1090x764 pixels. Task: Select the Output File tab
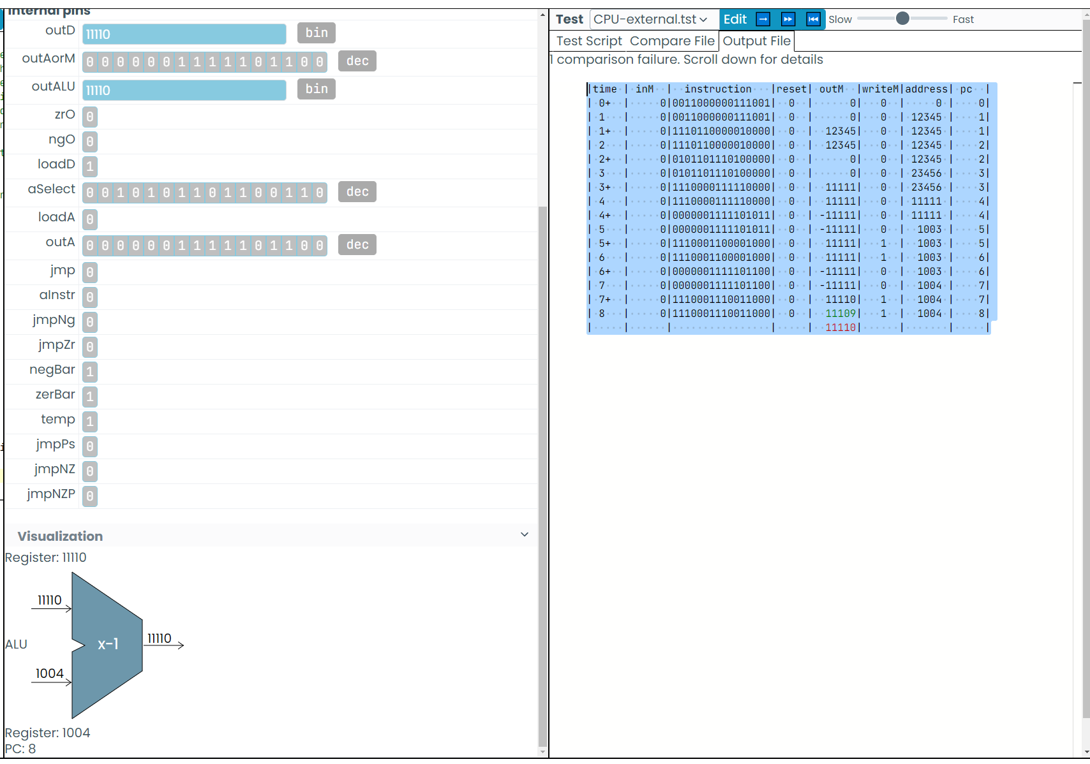(756, 41)
